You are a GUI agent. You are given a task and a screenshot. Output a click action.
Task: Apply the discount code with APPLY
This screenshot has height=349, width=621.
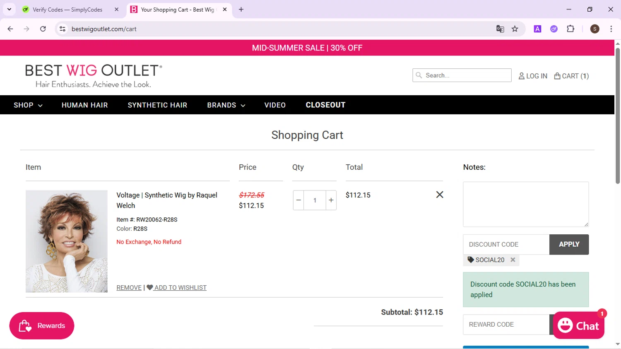569,245
